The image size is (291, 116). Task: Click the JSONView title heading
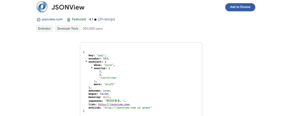click(68, 7)
